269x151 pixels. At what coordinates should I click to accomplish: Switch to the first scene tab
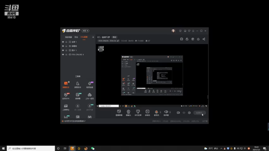(x=68, y=37)
